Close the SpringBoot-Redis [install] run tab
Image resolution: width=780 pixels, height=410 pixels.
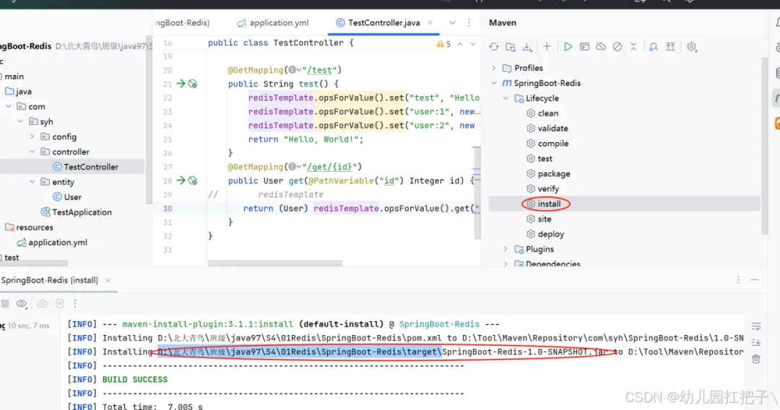[108, 280]
